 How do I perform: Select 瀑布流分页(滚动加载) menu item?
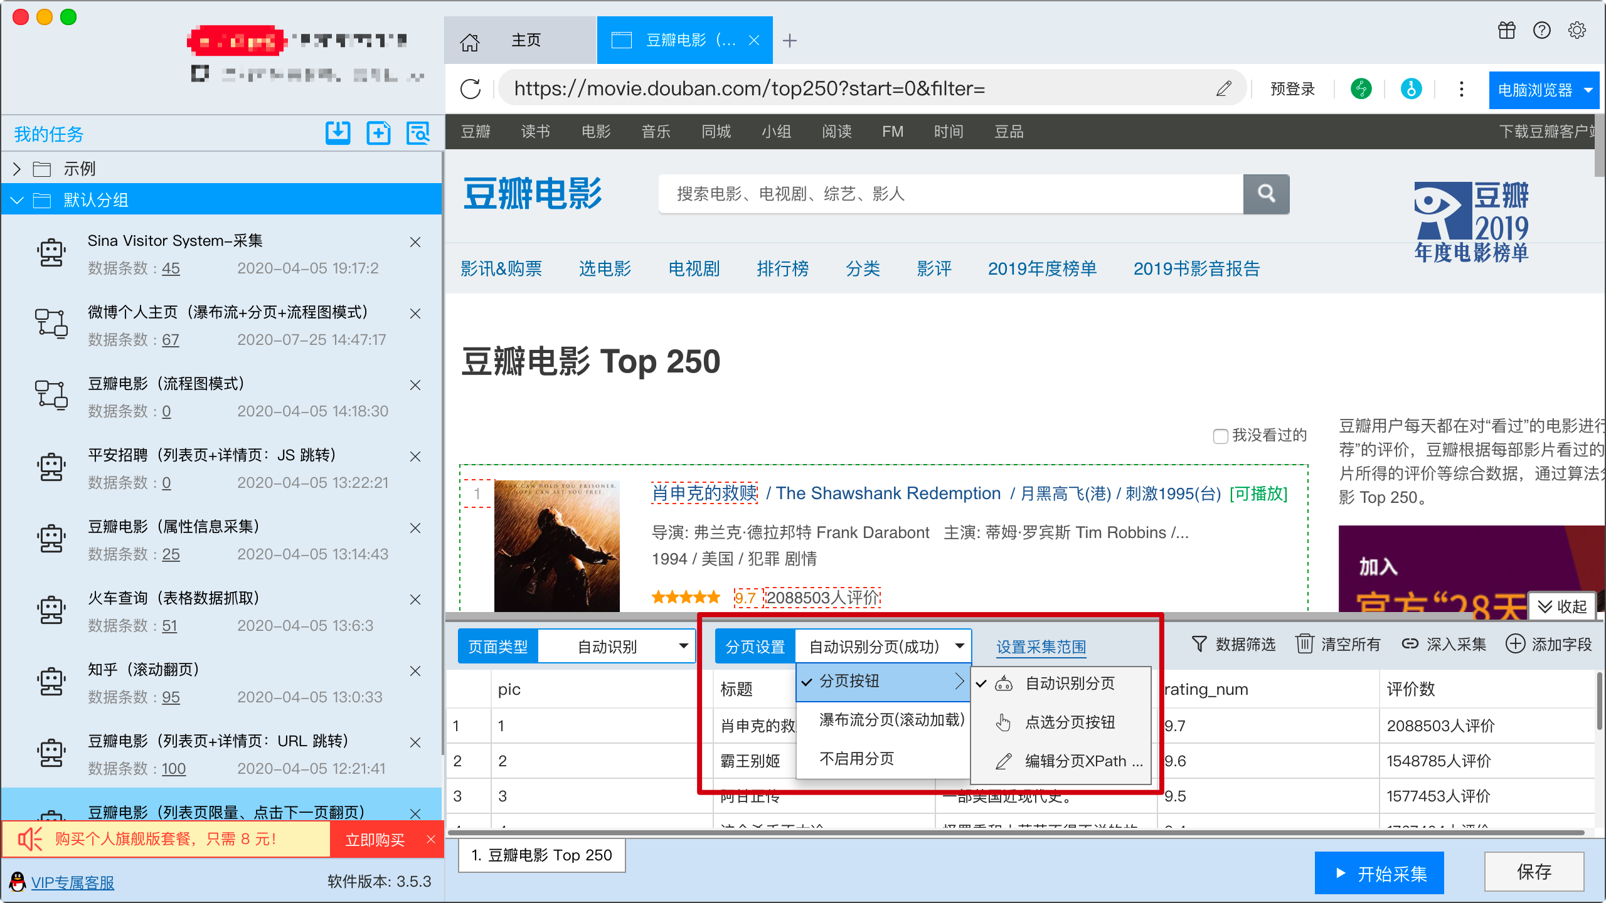click(891, 720)
